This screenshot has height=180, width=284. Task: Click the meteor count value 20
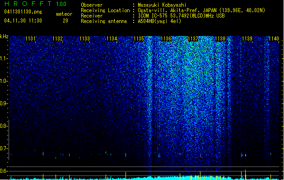[65, 21]
